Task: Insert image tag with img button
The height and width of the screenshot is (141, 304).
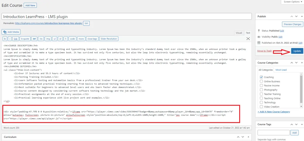Action: click(48, 39)
